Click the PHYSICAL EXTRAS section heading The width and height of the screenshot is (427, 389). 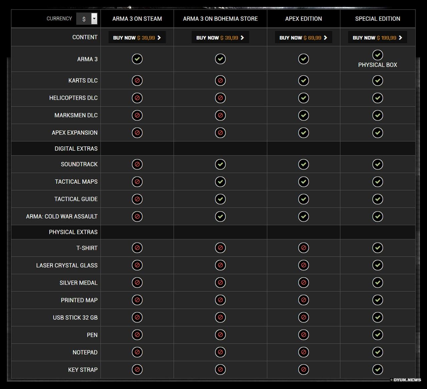pyautogui.click(x=73, y=232)
